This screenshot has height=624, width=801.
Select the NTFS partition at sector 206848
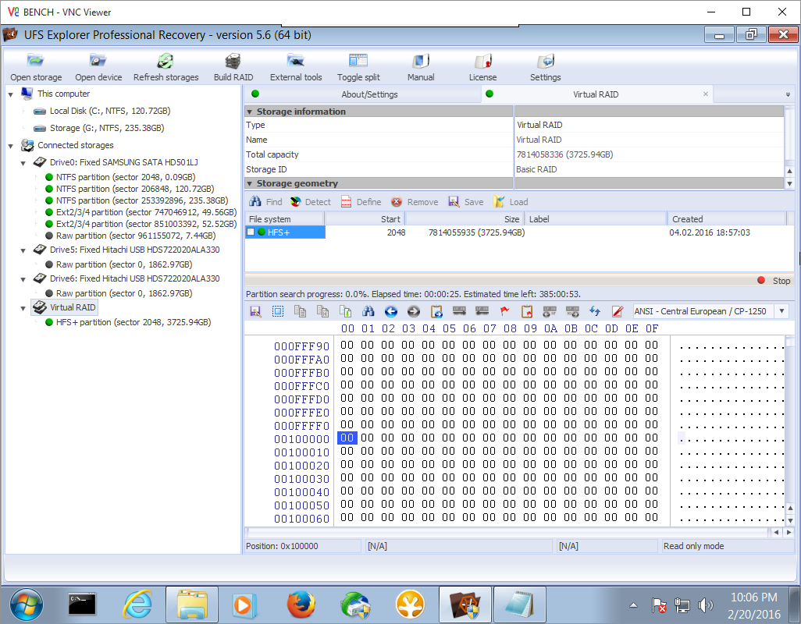[135, 189]
